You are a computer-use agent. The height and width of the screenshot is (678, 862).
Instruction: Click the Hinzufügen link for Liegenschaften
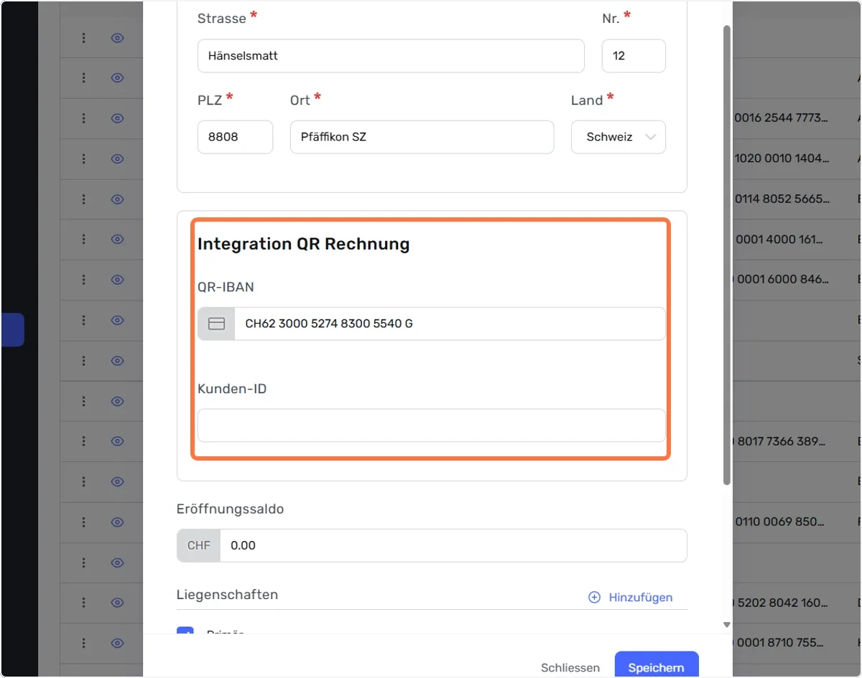641,597
